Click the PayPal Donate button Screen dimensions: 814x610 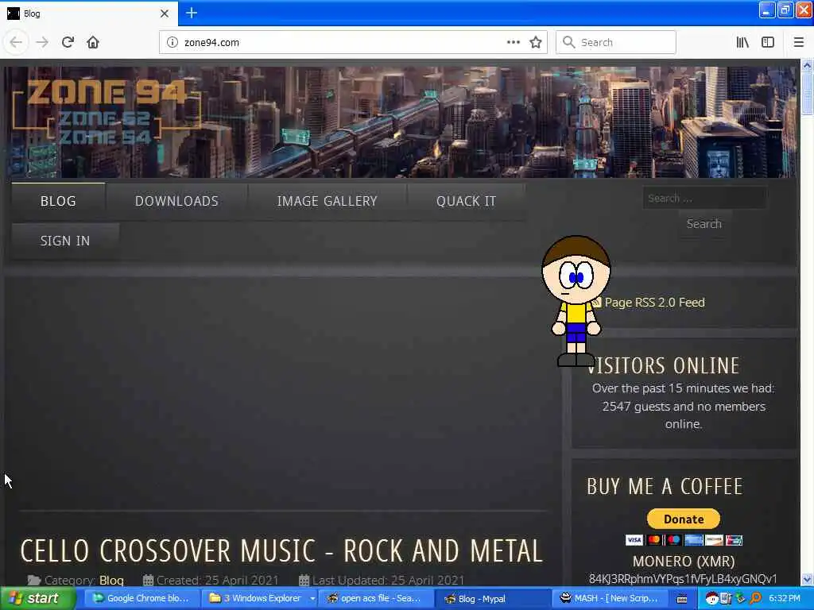pyautogui.click(x=683, y=519)
